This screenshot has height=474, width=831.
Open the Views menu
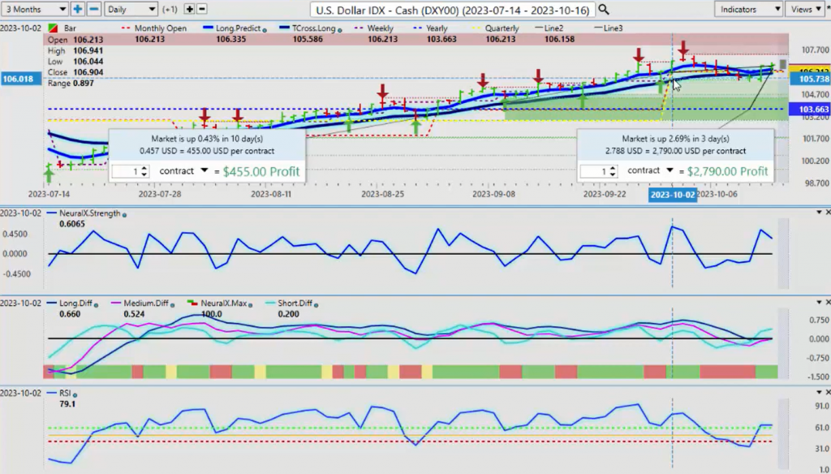807,9
